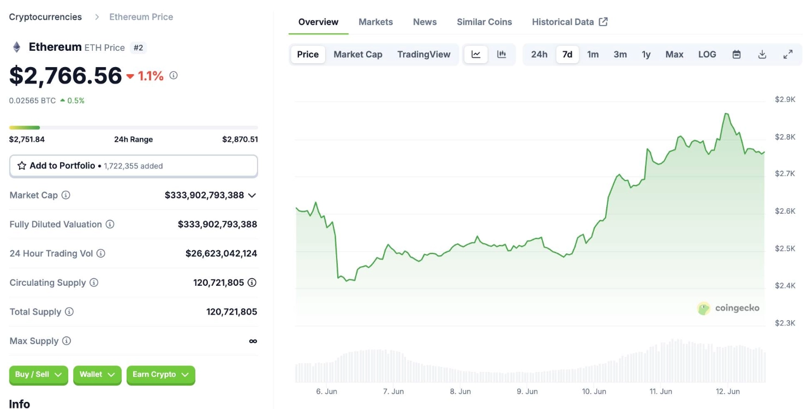Open the News tab

click(x=425, y=22)
